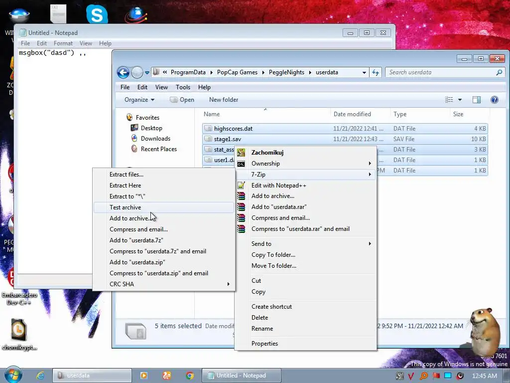Expand the Ownership submenu
This screenshot has width=510, height=383.
click(x=306, y=164)
